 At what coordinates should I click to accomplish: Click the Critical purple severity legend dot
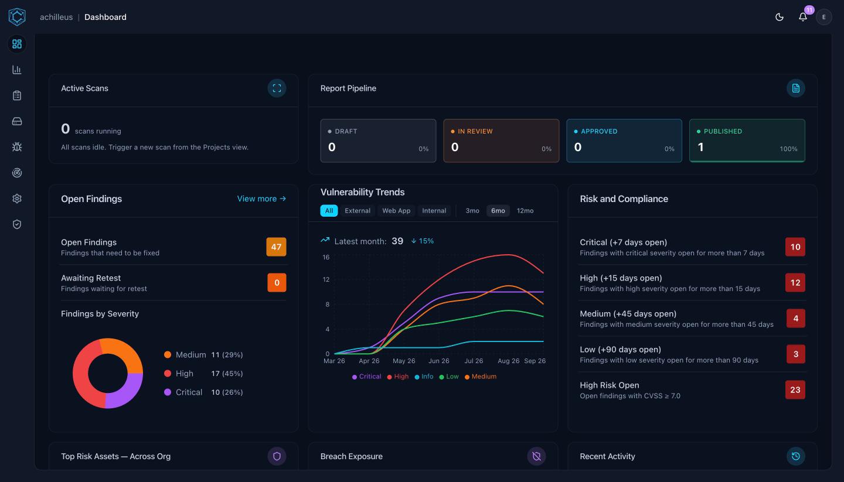click(168, 392)
